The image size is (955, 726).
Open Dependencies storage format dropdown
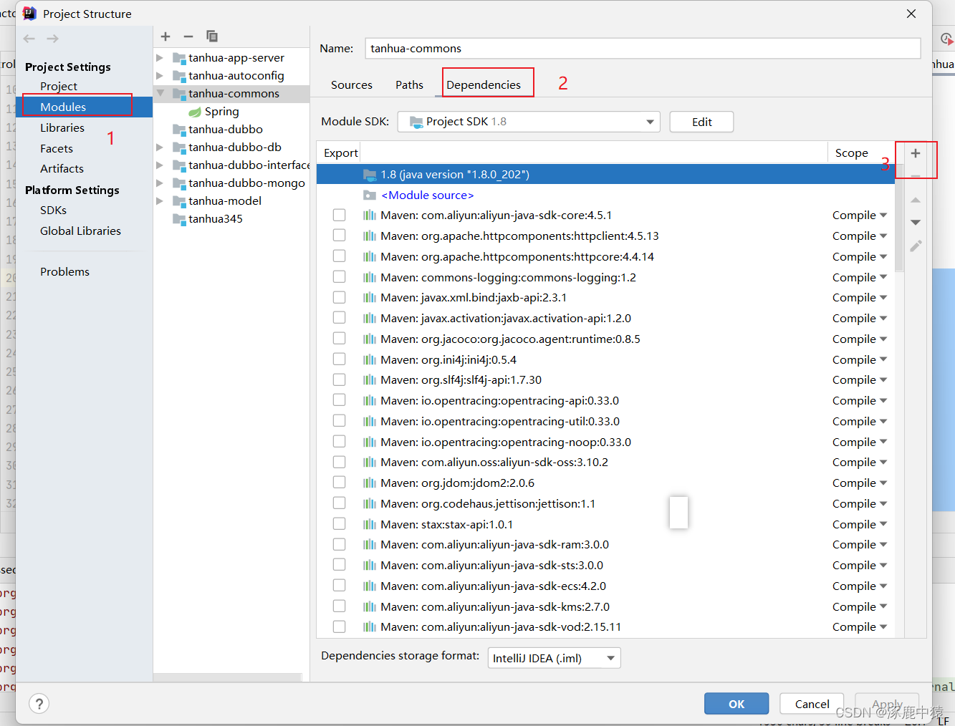pos(554,658)
